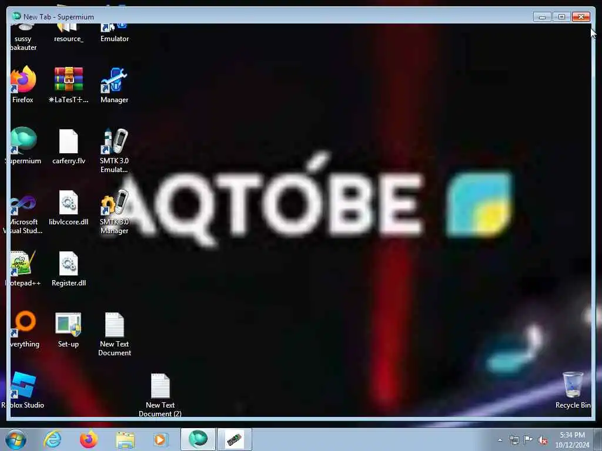Show hidden tray icons arrow
This screenshot has height=451, width=602.
[500, 440]
